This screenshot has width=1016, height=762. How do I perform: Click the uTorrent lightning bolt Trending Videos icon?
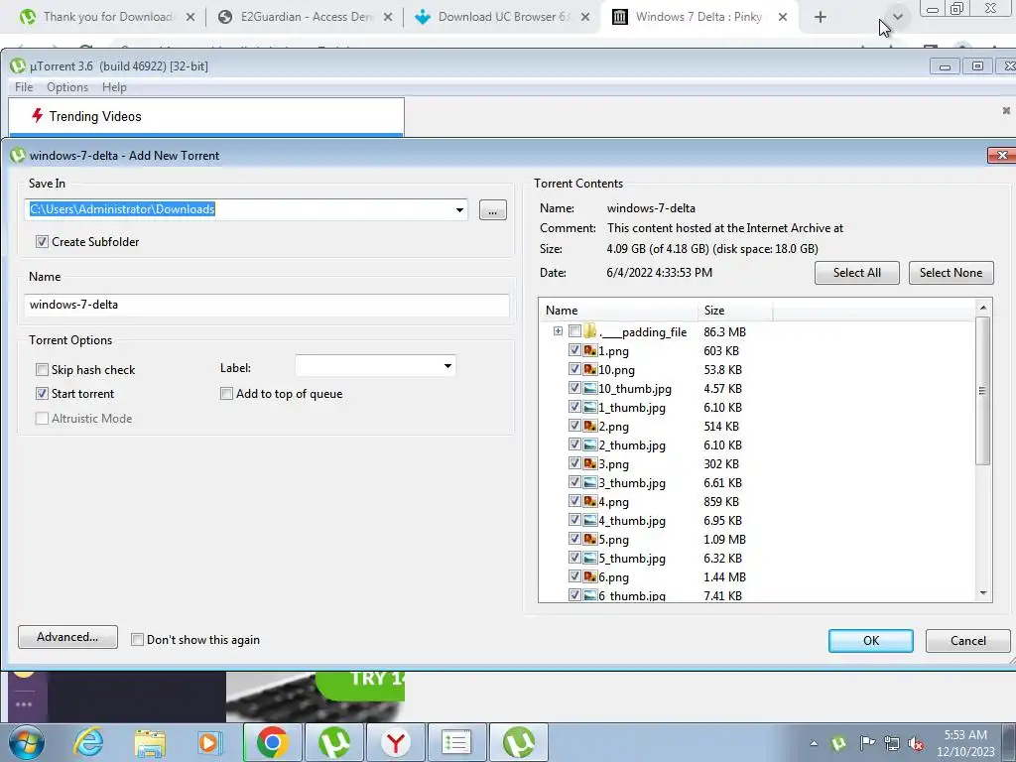click(37, 116)
